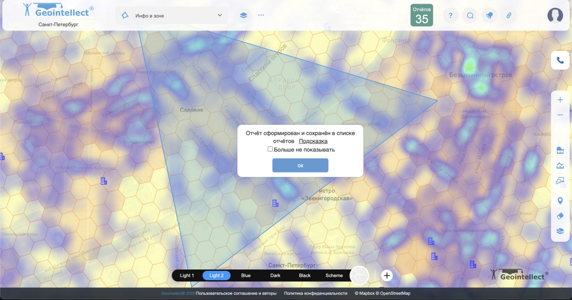
Task: Open the user profile avatar menu
Action: coord(555,16)
